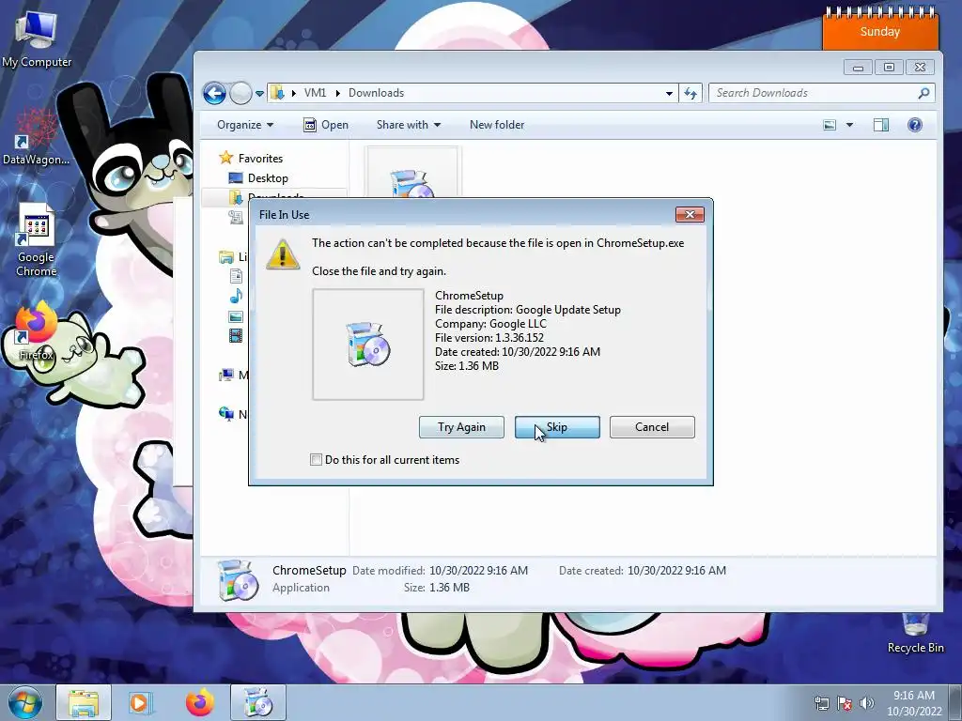Viewport: 962px width, 721px height.
Task: Click the ChromeSetup installer taskbar button
Action: tap(258, 703)
